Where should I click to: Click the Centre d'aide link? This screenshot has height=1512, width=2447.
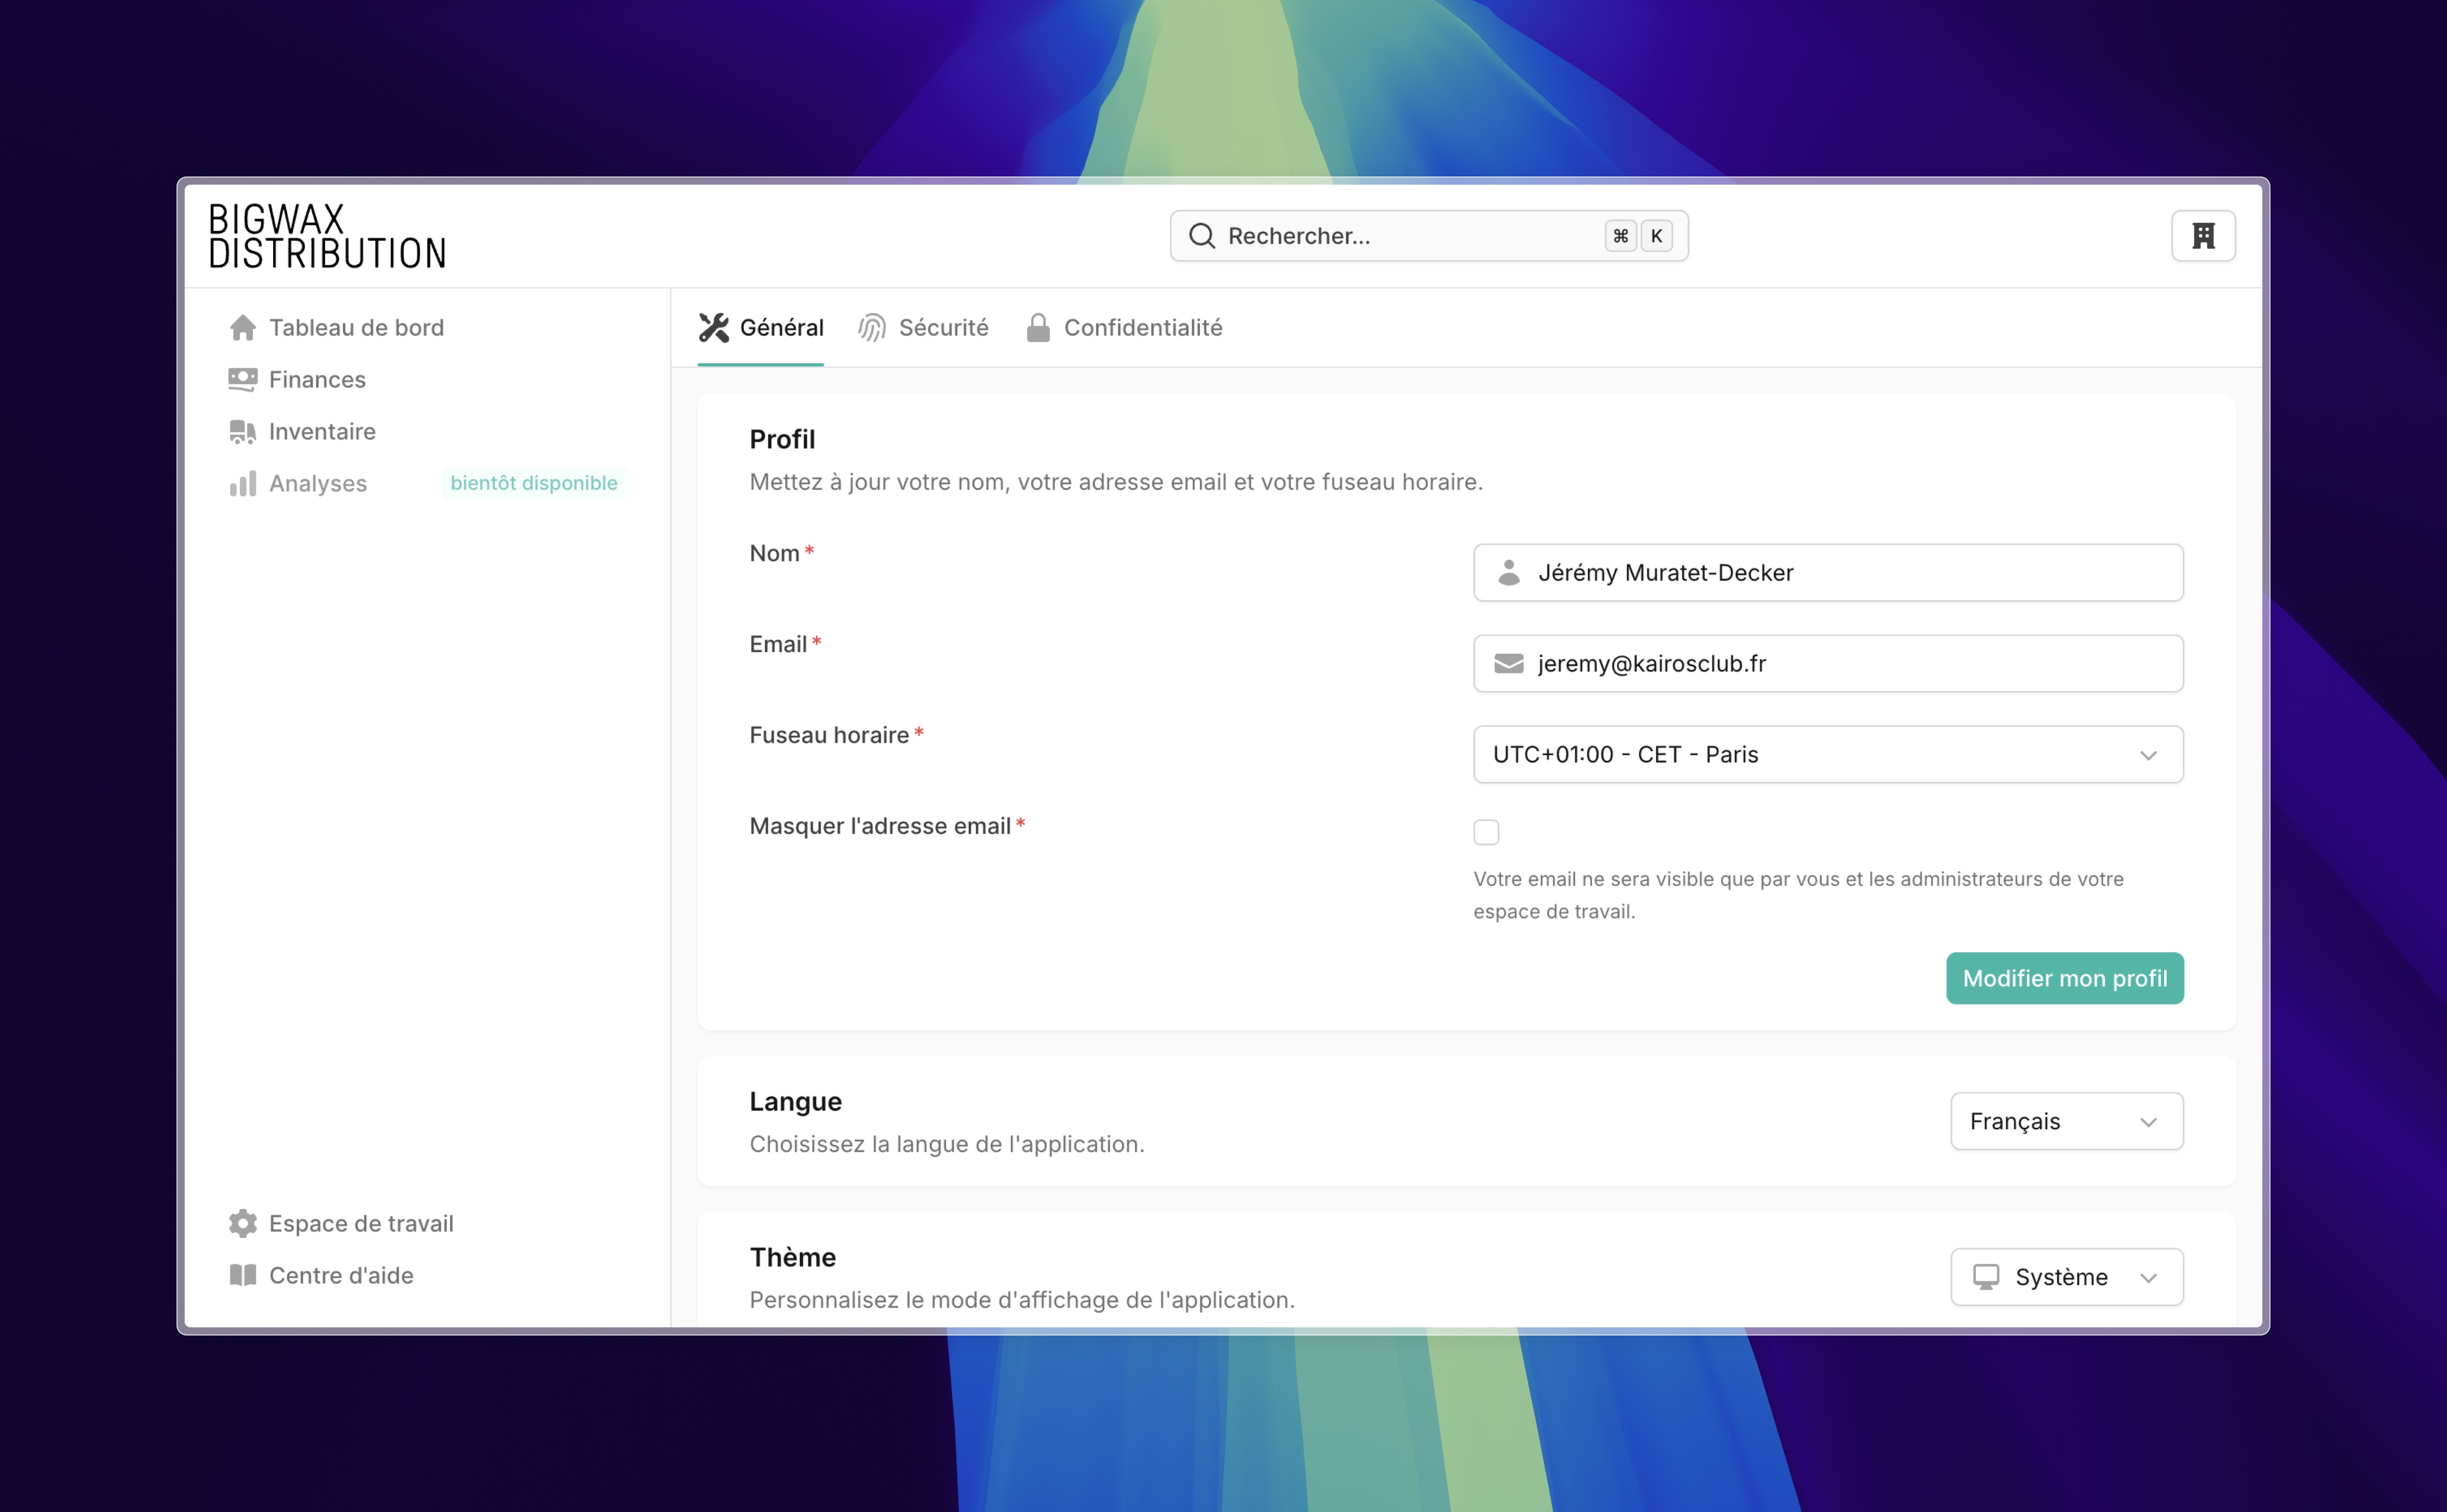[340, 1275]
